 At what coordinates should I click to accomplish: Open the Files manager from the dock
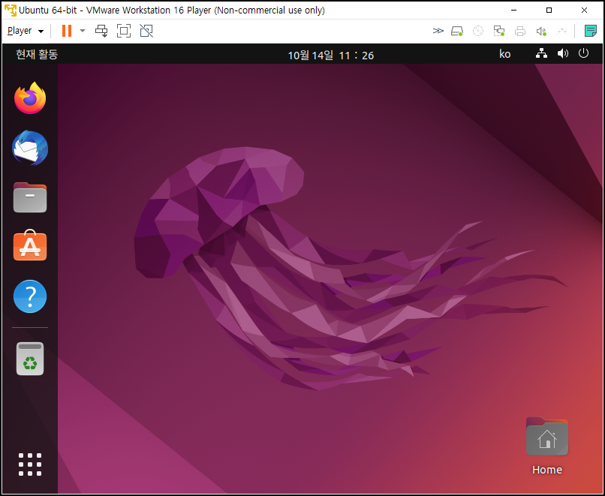30,197
